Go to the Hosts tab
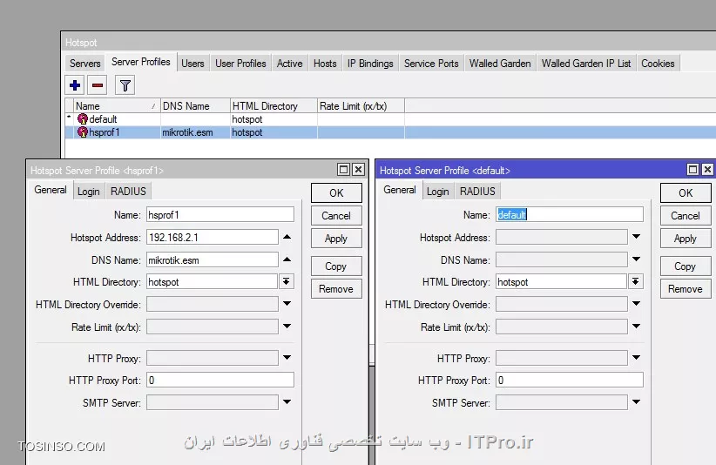The height and width of the screenshot is (465, 716). 325,64
